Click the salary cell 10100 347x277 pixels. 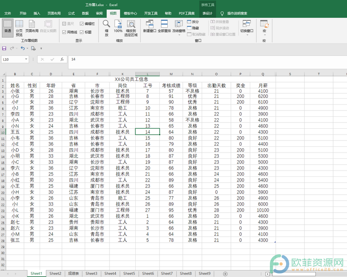(x=263, y=210)
